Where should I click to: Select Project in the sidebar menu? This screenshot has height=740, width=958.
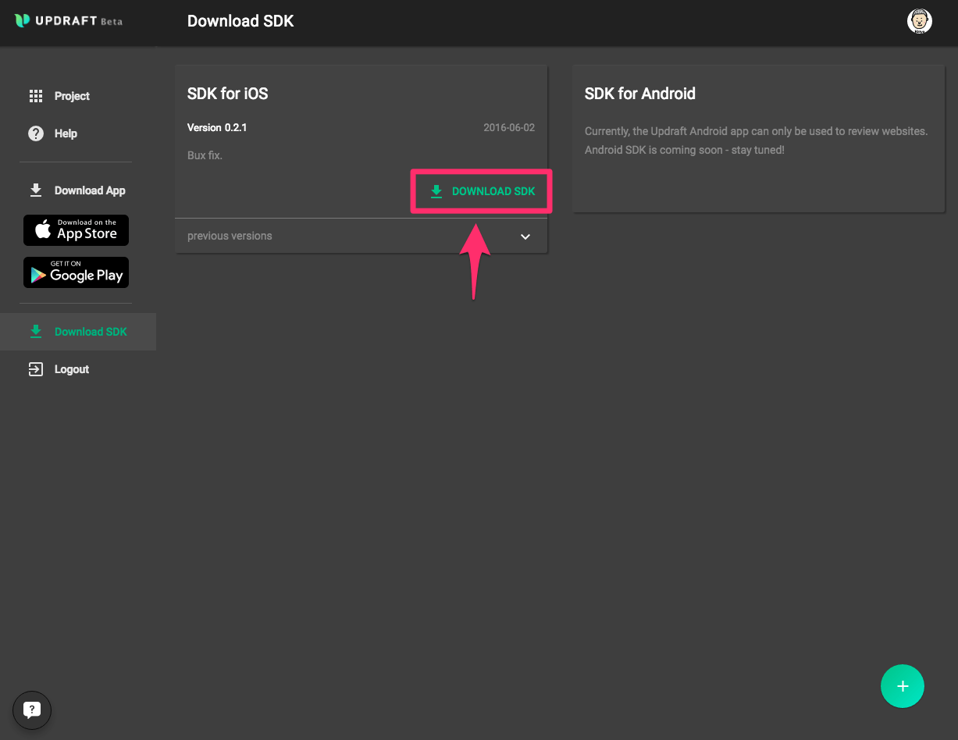(x=72, y=96)
